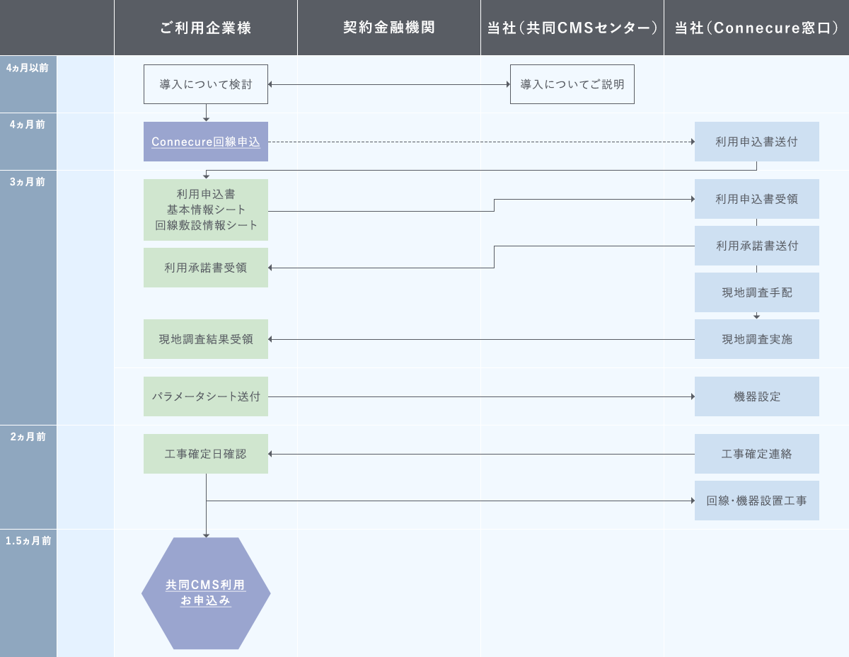Select the 現地調査結果受領 green box
This screenshot has height=657, width=849.
pos(206,339)
